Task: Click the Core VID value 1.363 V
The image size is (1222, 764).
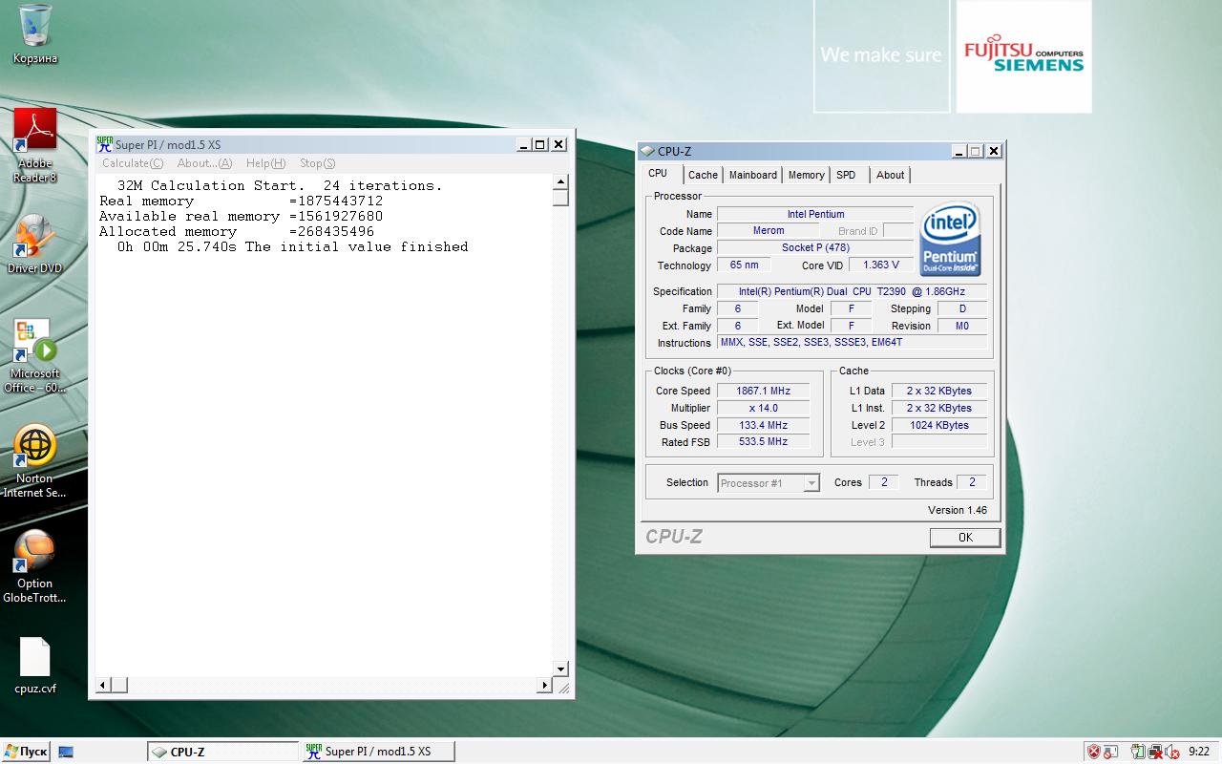Action: (x=880, y=265)
